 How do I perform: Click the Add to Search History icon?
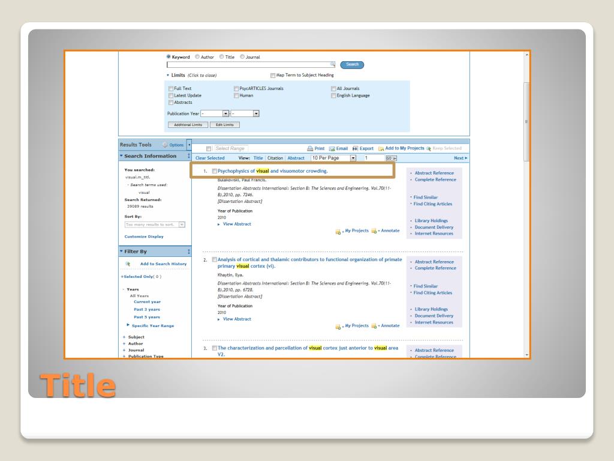coord(128,264)
